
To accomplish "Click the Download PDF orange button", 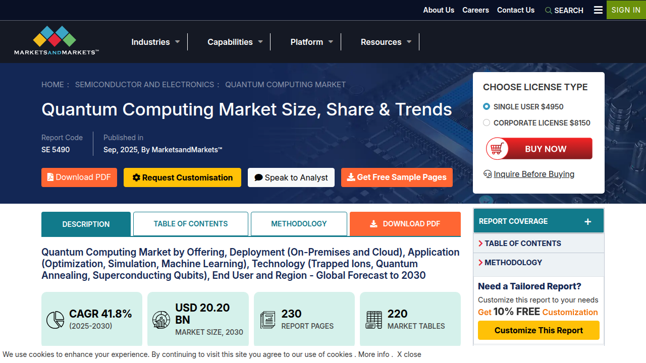I will [79, 177].
